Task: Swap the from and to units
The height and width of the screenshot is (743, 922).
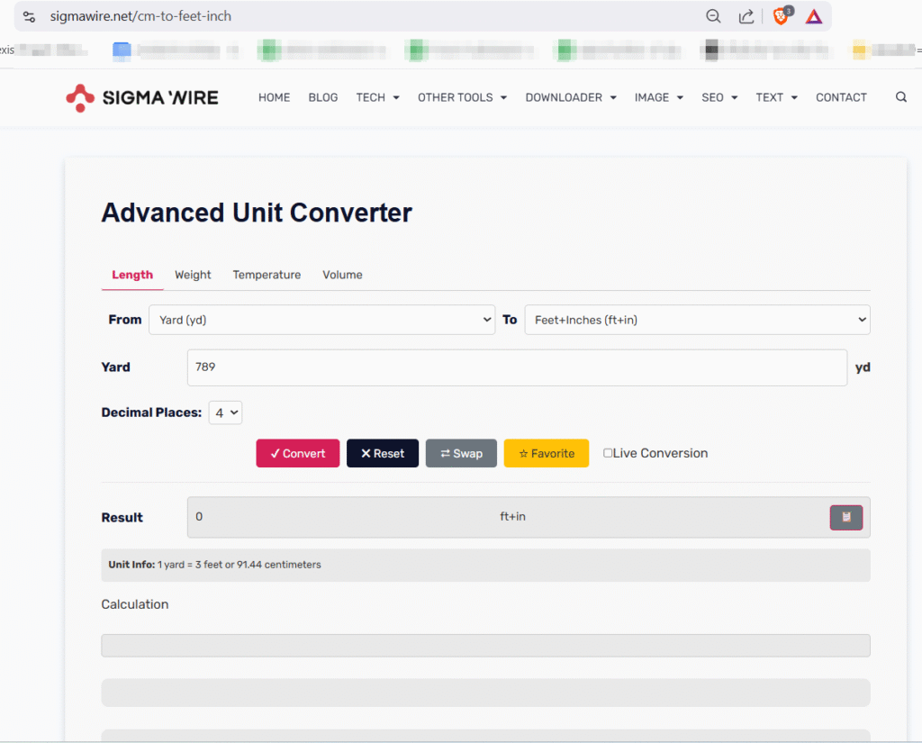Action: (x=461, y=454)
